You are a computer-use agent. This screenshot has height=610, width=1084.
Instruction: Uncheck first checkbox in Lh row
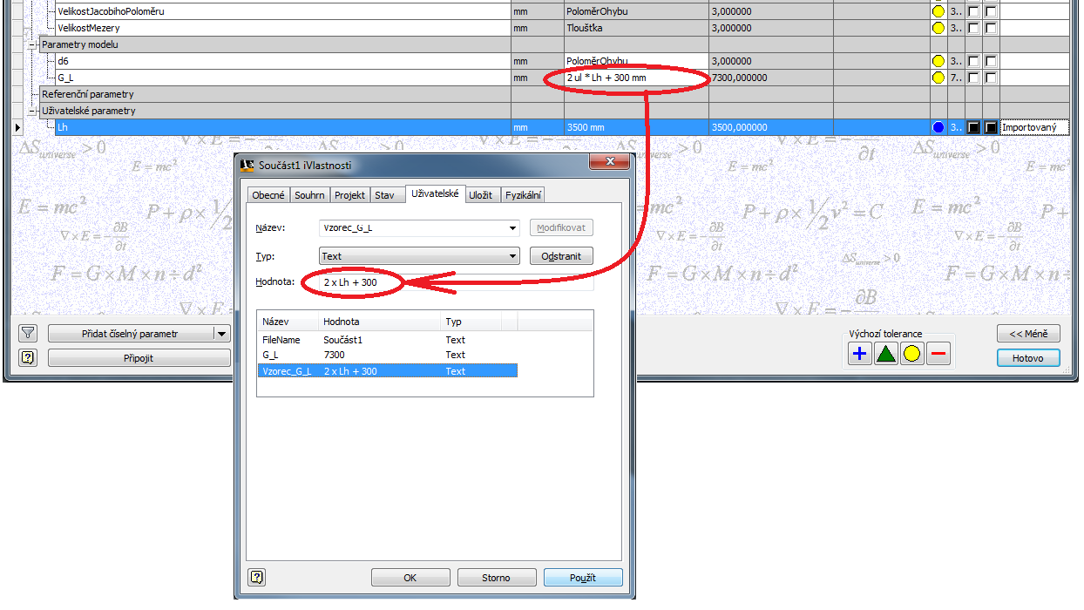coord(973,128)
